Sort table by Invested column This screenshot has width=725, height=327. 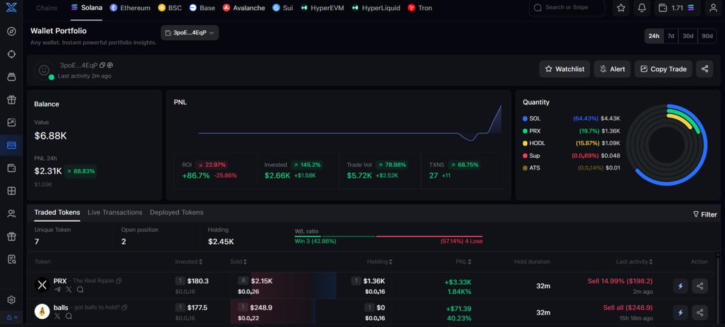[x=188, y=262]
